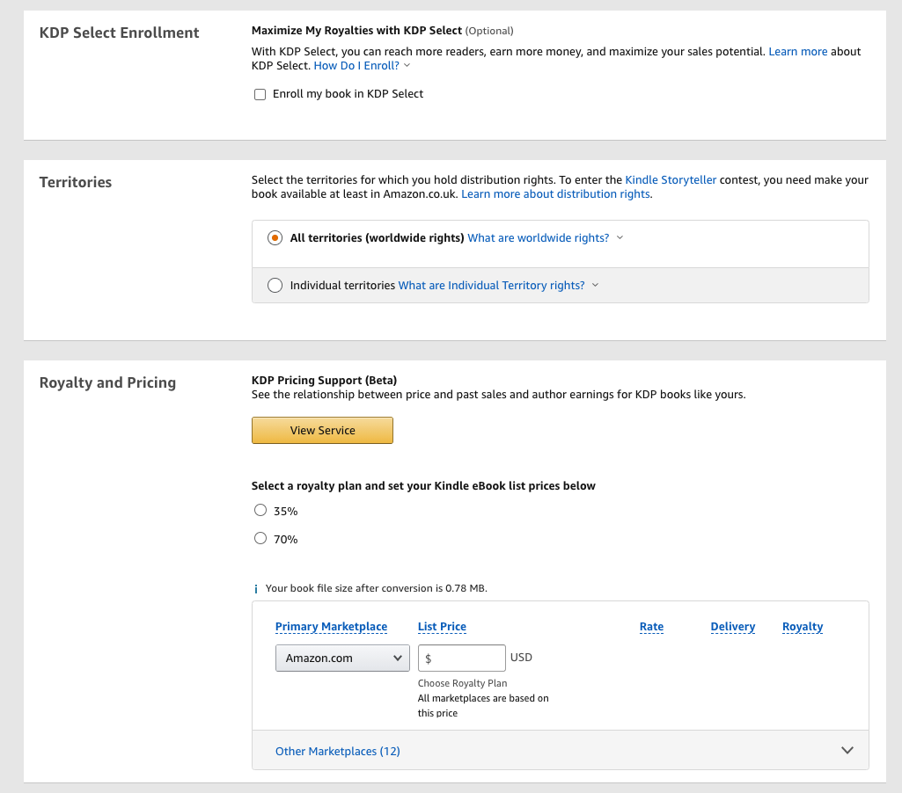The image size is (902, 793).
Task: Open Learn more about KDP Select link
Action: (x=797, y=52)
